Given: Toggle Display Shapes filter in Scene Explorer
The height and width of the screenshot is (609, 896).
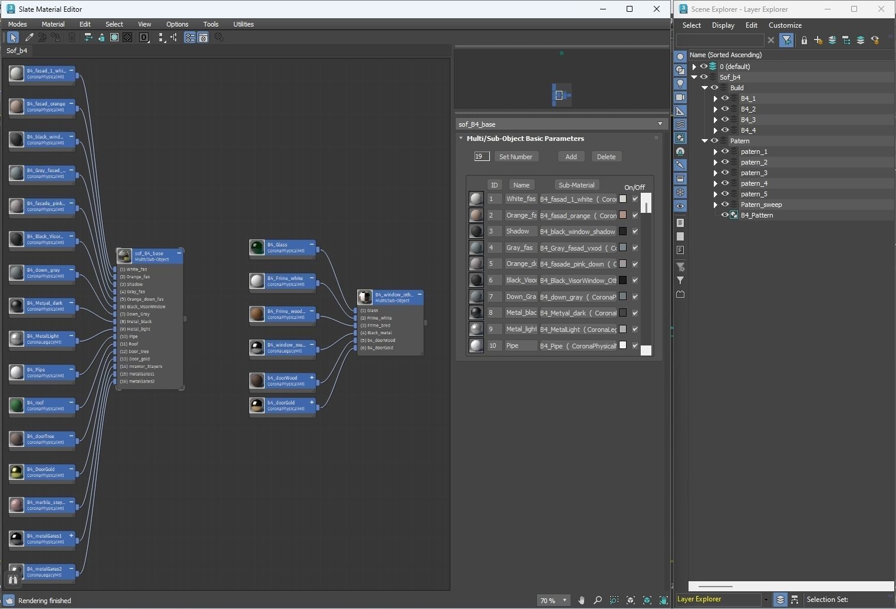Looking at the screenshot, I should point(680,70).
